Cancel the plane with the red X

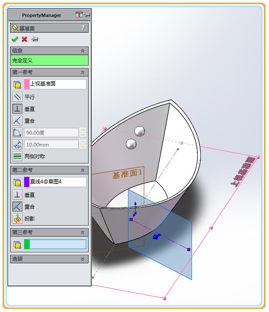[24, 39]
